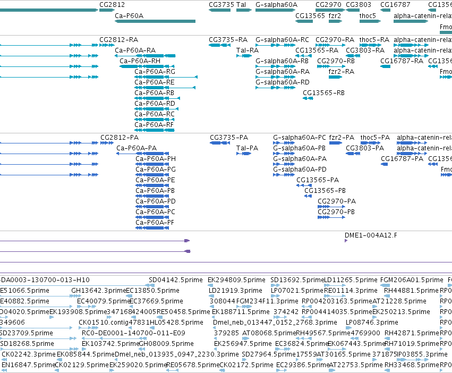Click the G-salpha60A-PC protein label
Screen dimensions: 452x373
tap(300, 137)
